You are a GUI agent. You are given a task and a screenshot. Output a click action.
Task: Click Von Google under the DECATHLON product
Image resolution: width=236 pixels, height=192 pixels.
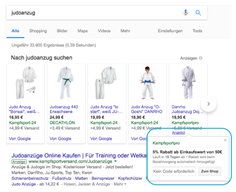point(60,139)
